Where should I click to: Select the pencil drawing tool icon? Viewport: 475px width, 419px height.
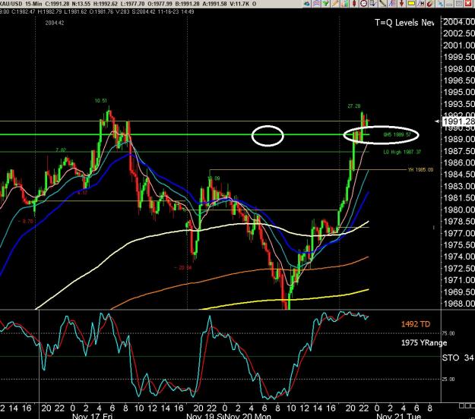[335, 4]
